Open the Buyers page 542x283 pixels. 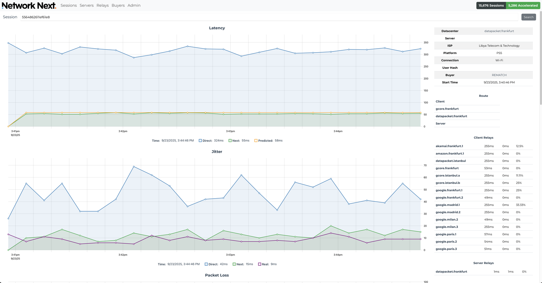point(118,6)
